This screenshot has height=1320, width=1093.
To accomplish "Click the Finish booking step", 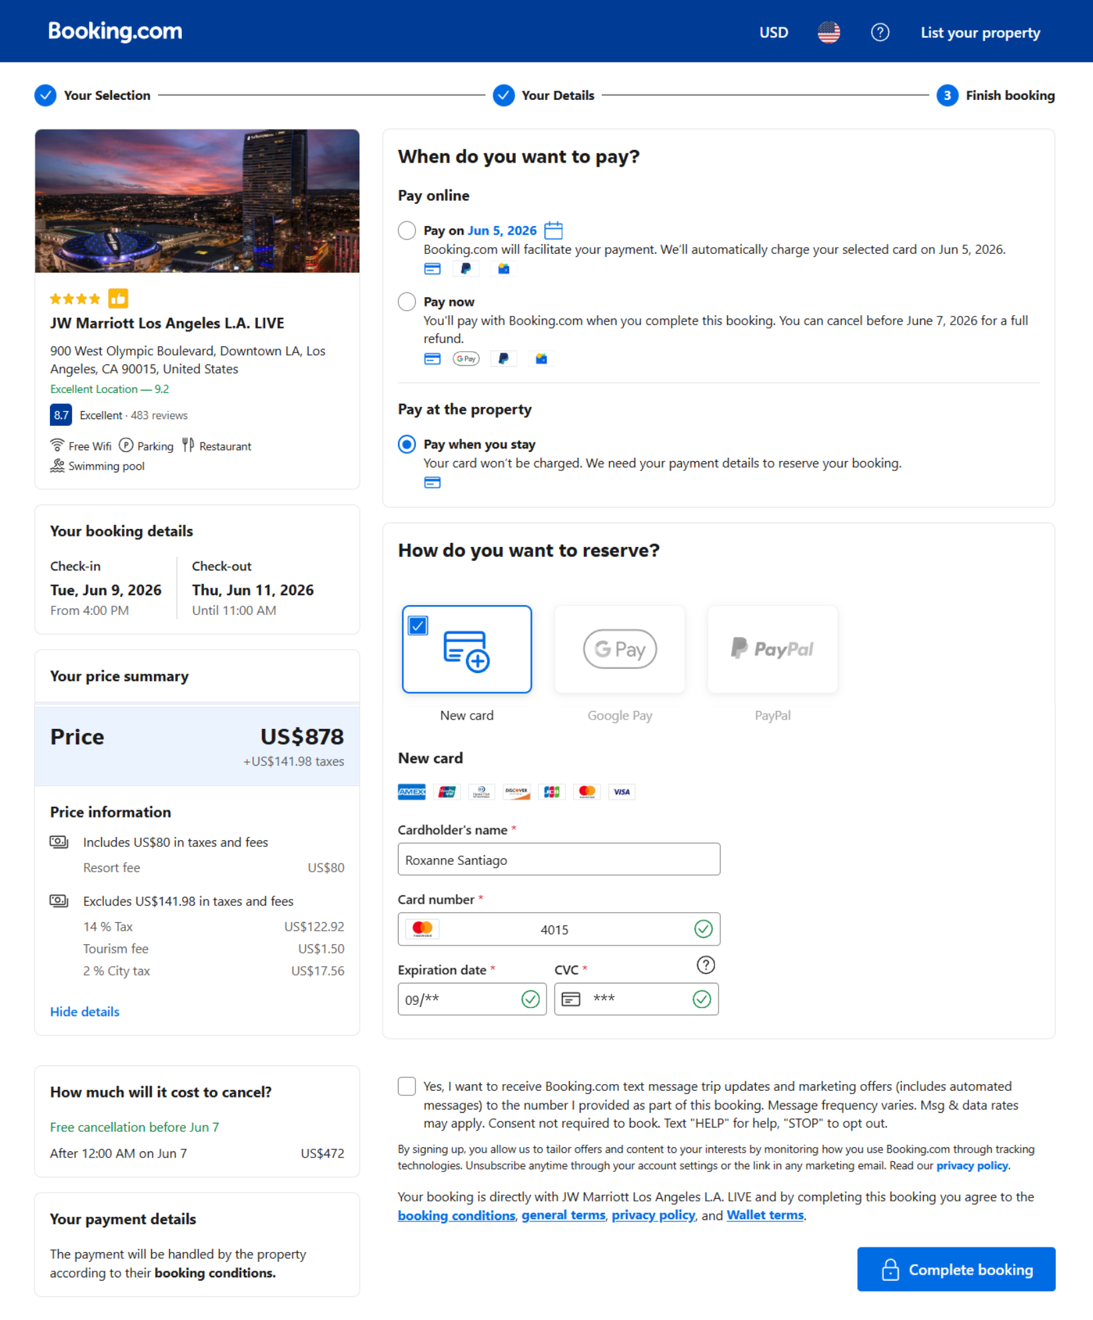I will pyautogui.click(x=1010, y=95).
